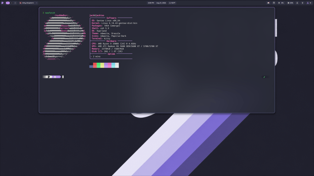
Task: Switch to workspace 1
Action: tap(8, 3)
